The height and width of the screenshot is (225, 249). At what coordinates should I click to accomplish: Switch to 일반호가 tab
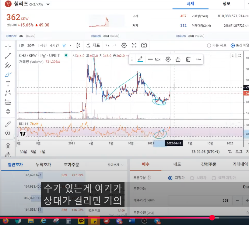tap(15, 165)
